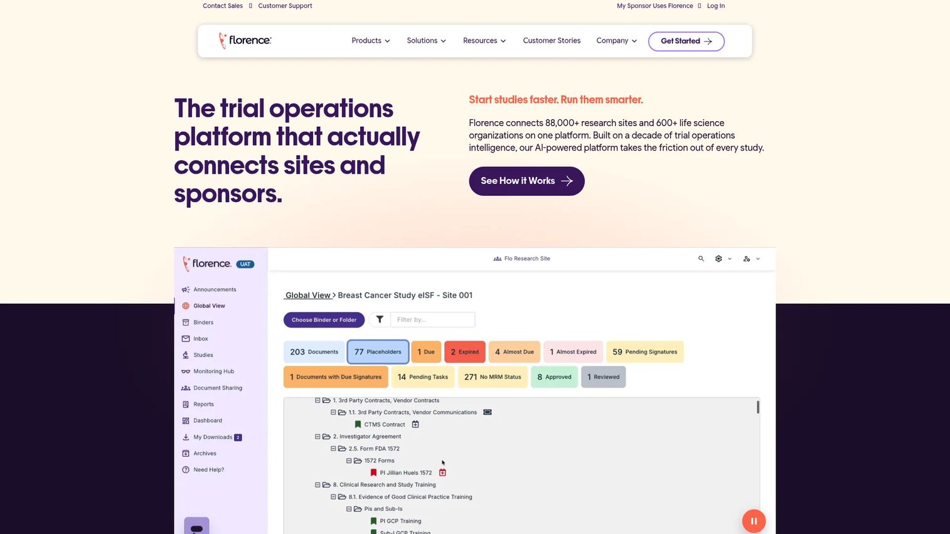Click calendar-plus icon beside CTMS Contract
950x534 pixels.
point(415,425)
